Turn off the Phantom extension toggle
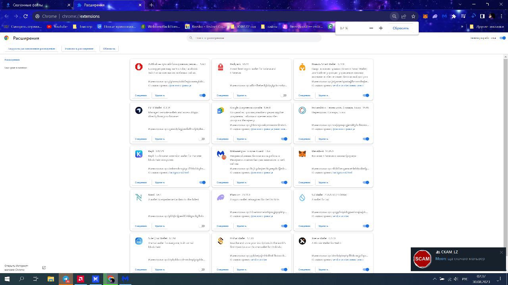The width and height of the screenshot is (508, 285). point(284,226)
